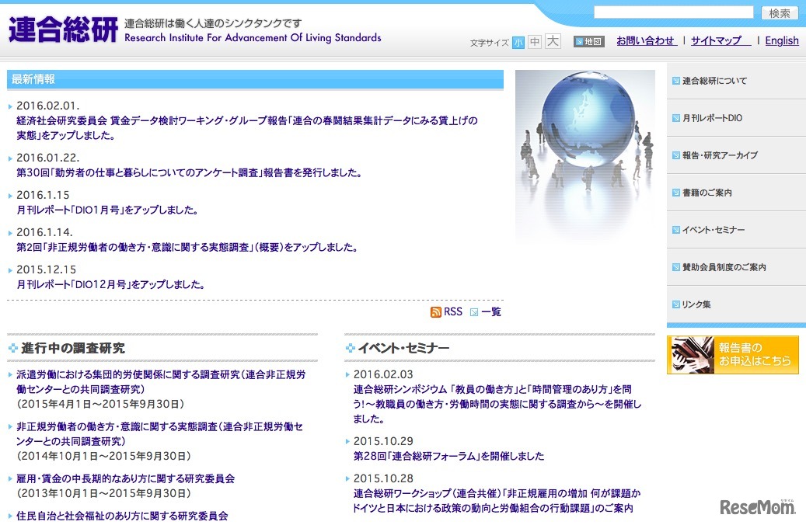The image size is (806, 525).
Task: Click the date text 2016.02.01.
Action: coord(48,106)
